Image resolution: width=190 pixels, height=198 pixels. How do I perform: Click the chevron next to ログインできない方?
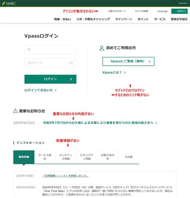click(56, 91)
